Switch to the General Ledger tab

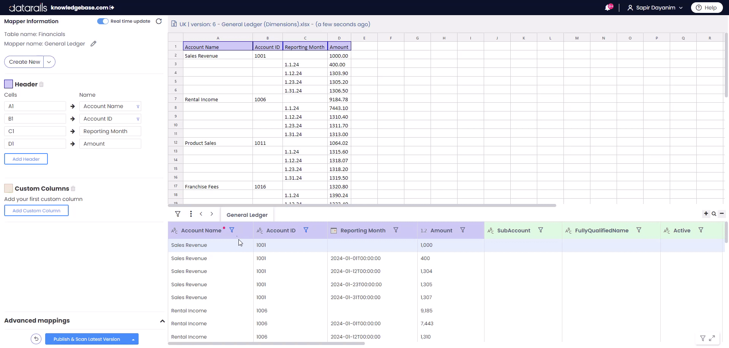tap(247, 215)
